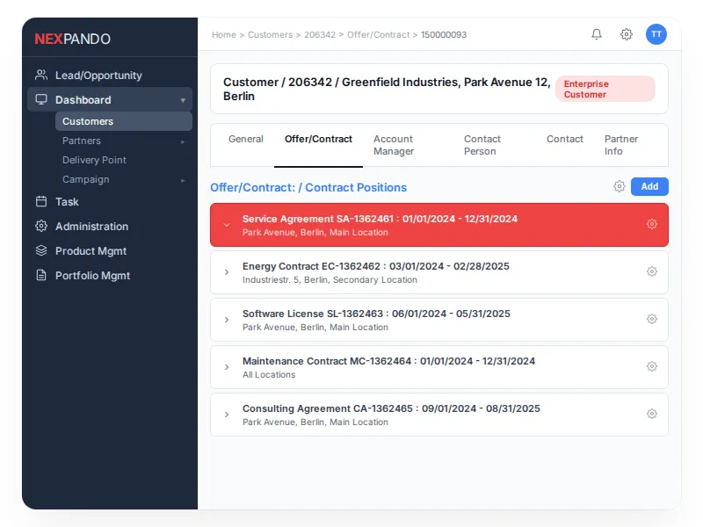The width and height of the screenshot is (703, 527).
Task: Switch to the Contact tab
Action: point(564,140)
